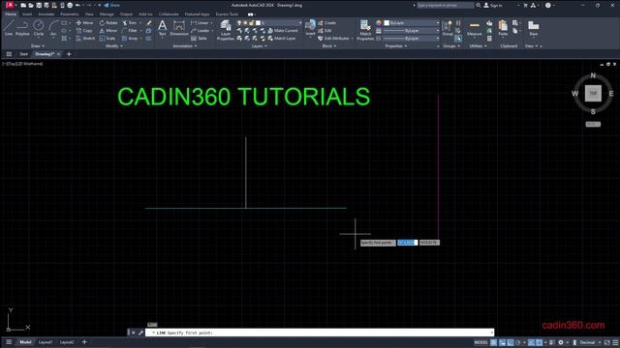Screen dimensions: 620x348
Task: Activate the Copy command
Action: click(x=84, y=30)
